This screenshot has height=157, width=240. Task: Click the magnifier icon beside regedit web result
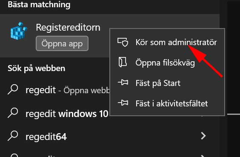pyautogui.click(x=13, y=89)
